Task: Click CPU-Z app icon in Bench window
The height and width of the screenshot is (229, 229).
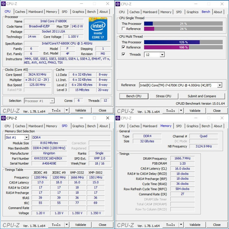Action: point(118,4)
